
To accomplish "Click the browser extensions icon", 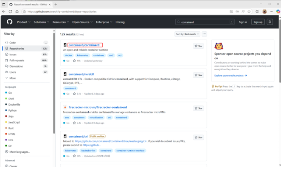I will click(257, 11).
